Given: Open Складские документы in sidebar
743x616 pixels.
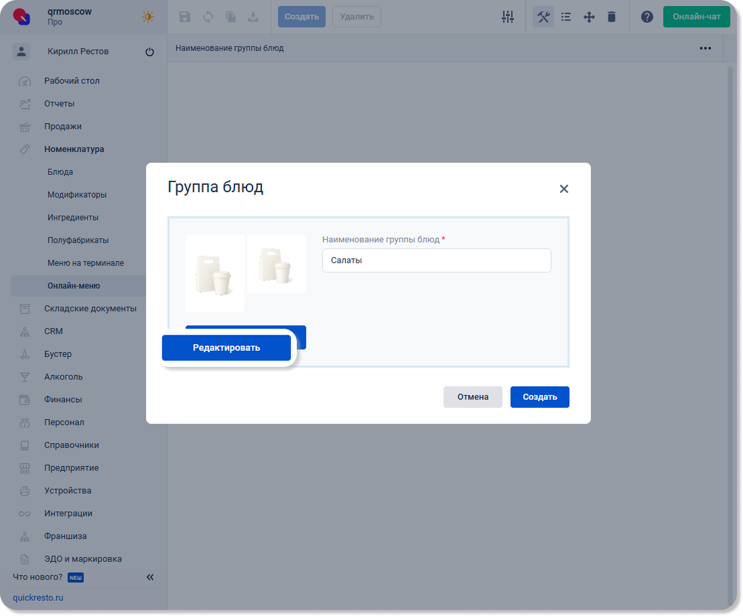Looking at the screenshot, I should click(x=90, y=309).
